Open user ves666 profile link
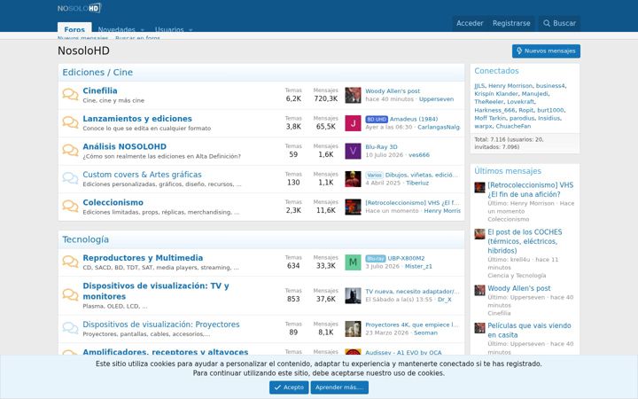638x399 pixels. (419, 154)
